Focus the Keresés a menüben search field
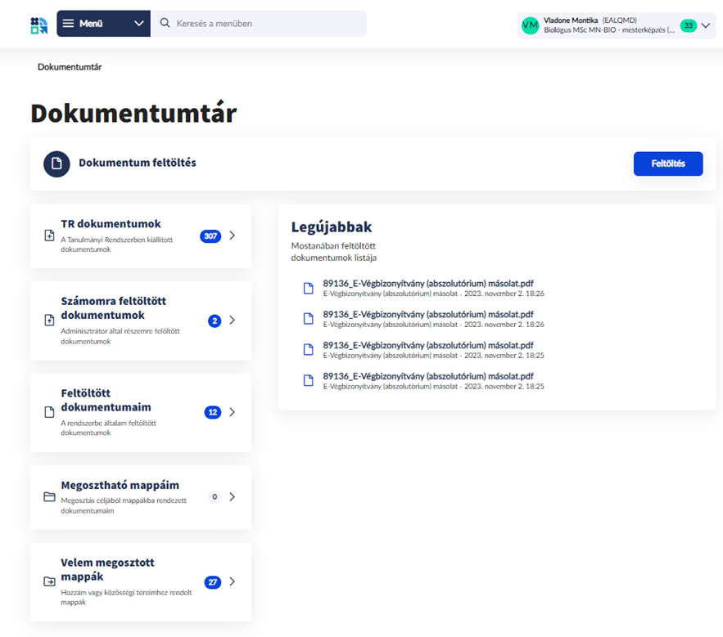 click(266, 24)
